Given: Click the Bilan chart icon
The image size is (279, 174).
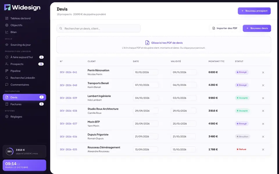Looking at the screenshot, I should coord(7,32).
